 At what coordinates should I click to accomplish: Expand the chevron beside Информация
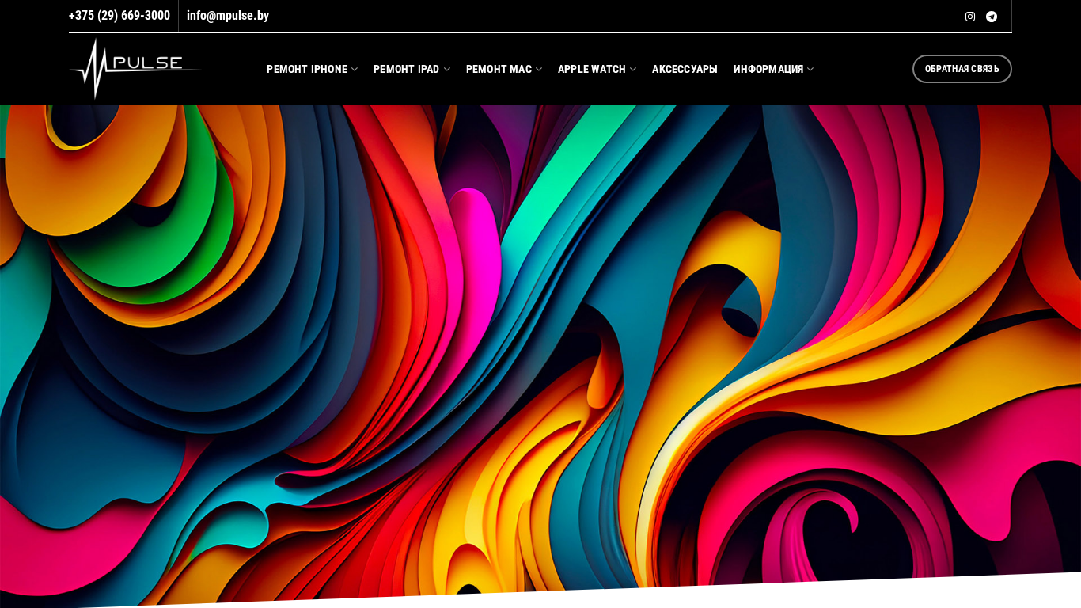(810, 70)
